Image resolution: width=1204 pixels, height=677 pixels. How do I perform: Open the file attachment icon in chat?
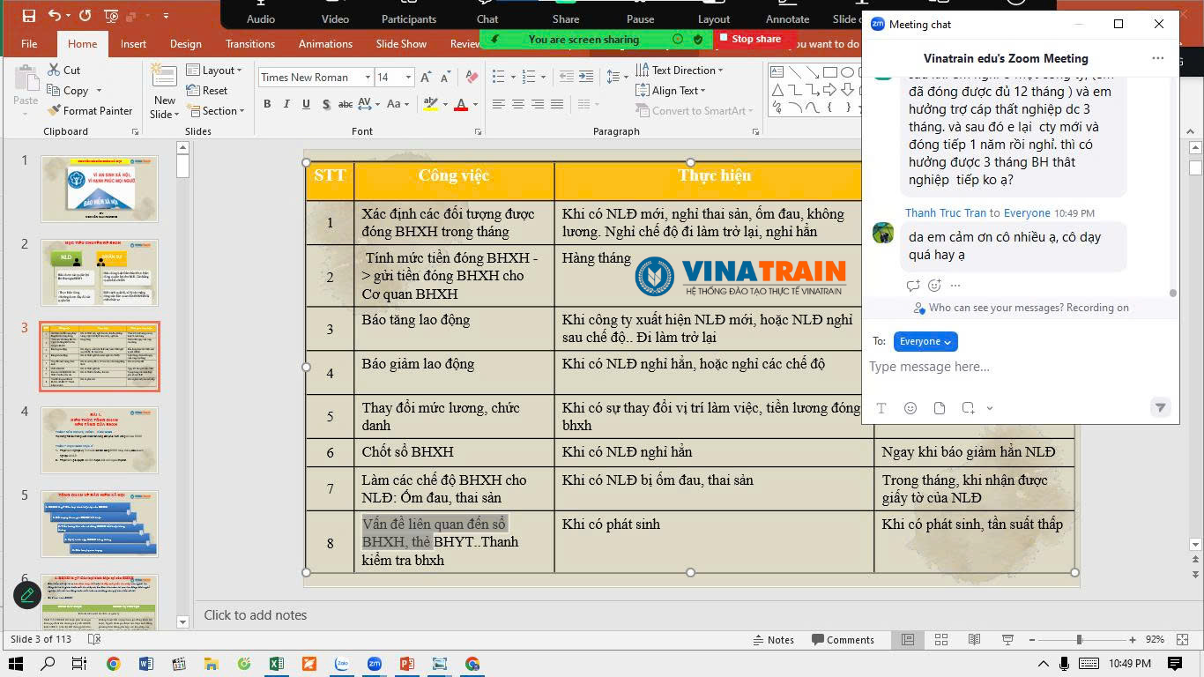(940, 407)
